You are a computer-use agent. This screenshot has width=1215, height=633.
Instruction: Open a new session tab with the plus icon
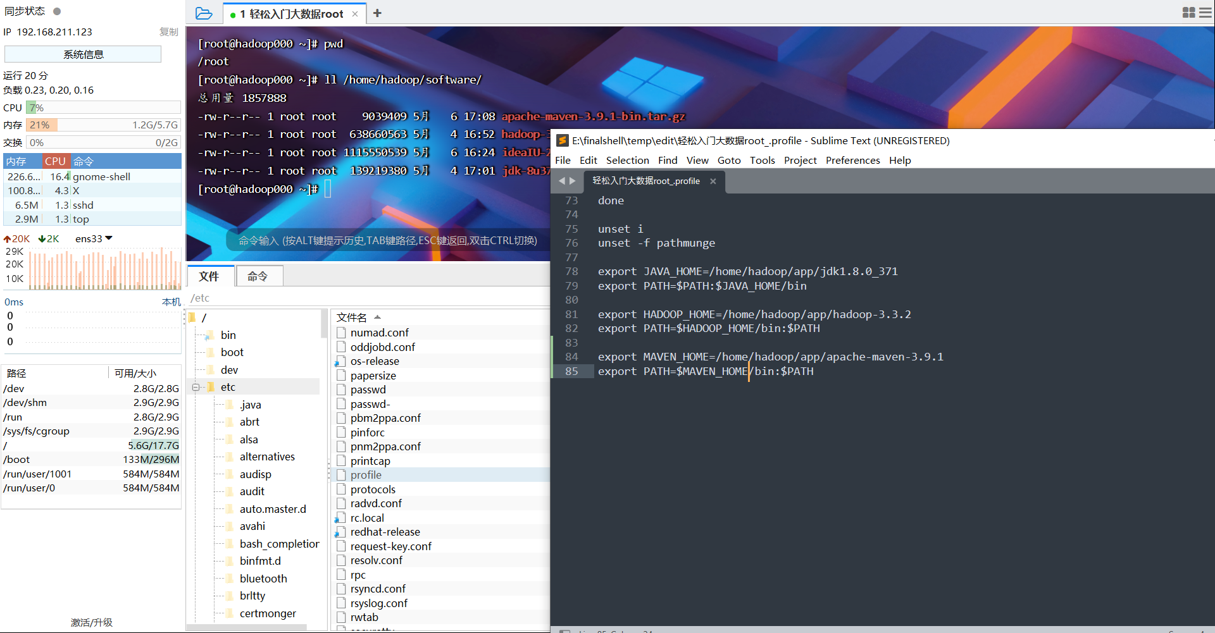(378, 13)
